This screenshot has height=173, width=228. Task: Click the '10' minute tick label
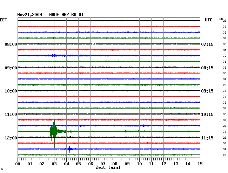point(139,164)
